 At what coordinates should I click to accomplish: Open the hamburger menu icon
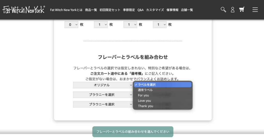[x=255, y=10]
